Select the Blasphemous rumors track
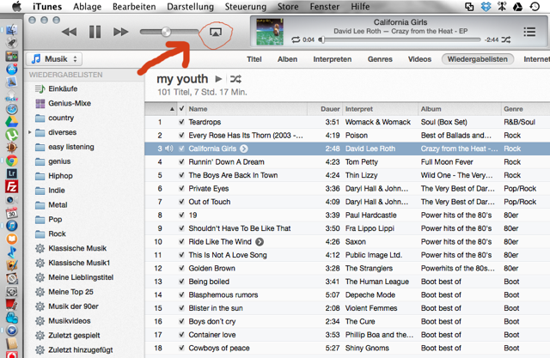 [x=347, y=295]
